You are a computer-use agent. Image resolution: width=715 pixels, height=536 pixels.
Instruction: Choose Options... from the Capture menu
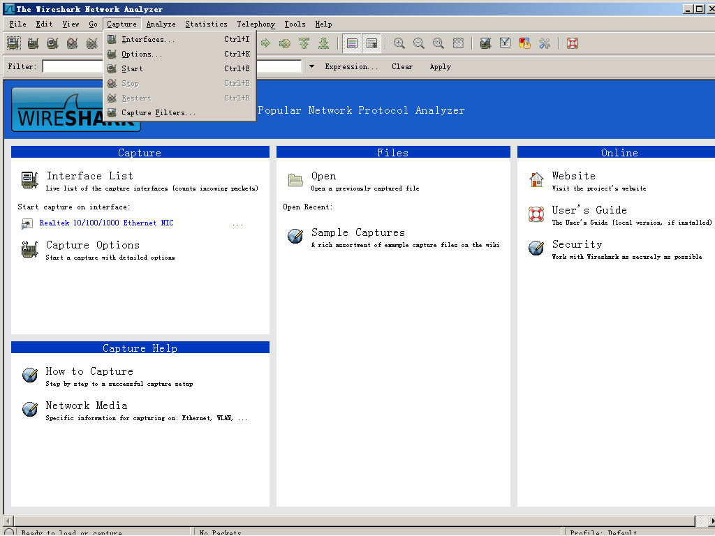179,54
